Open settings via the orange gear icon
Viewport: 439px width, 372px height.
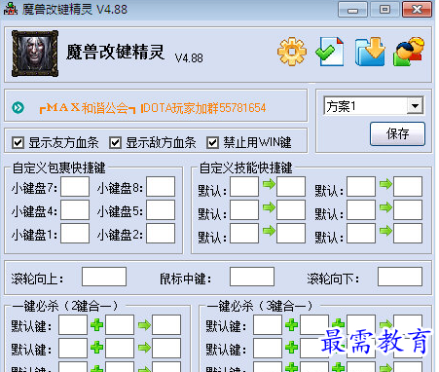click(292, 52)
